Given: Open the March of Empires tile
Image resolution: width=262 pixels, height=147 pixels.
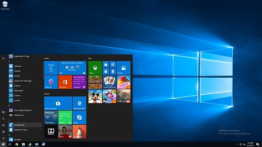Looking at the screenshot, I should (124, 96).
